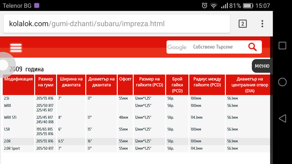This screenshot has height=164, width=292.
Task: Click tire size '205/55 R16' in 2.5i row
Action: [45, 98]
